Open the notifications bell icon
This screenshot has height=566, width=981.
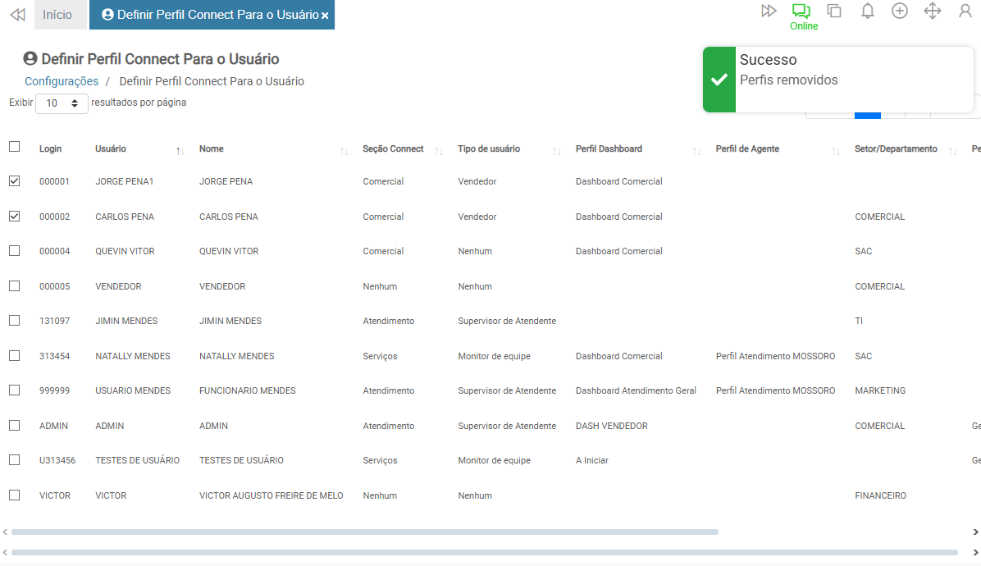[867, 11]
